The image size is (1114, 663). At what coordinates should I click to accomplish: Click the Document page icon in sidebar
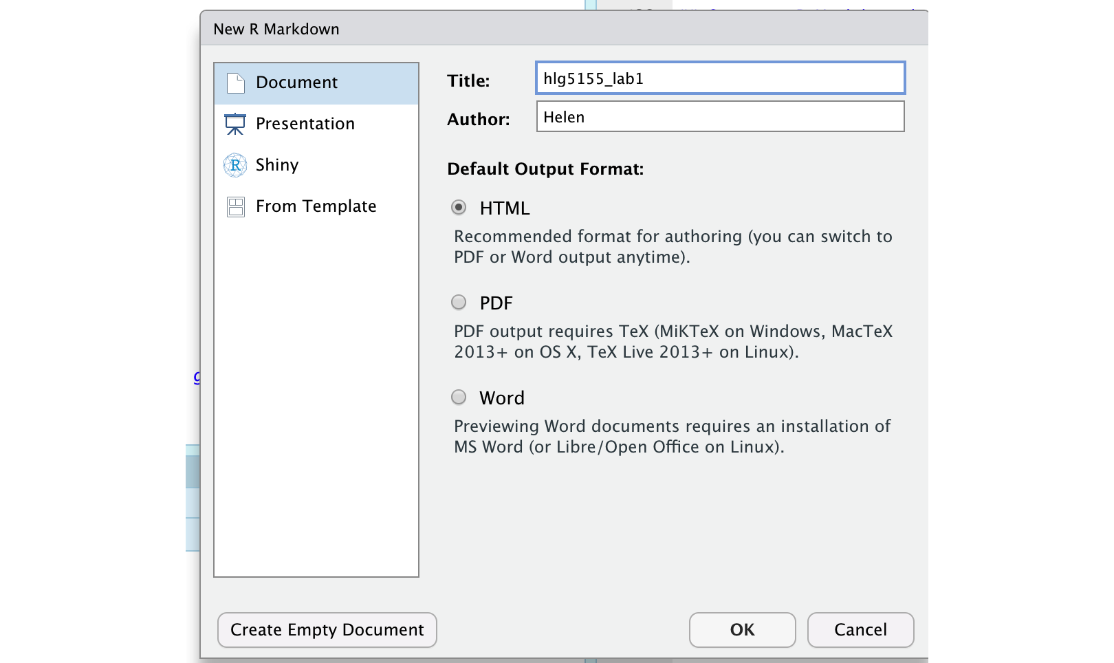tap(236, 83)
